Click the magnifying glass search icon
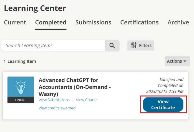Viewport: 194px width, 132px height. click(112, 46)
